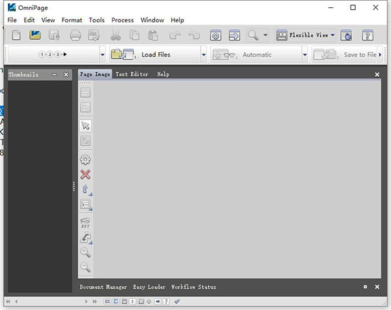Screen dimensions: 391x310
Task: Open the Workflow Status tab
Action: tap(194, 287)
